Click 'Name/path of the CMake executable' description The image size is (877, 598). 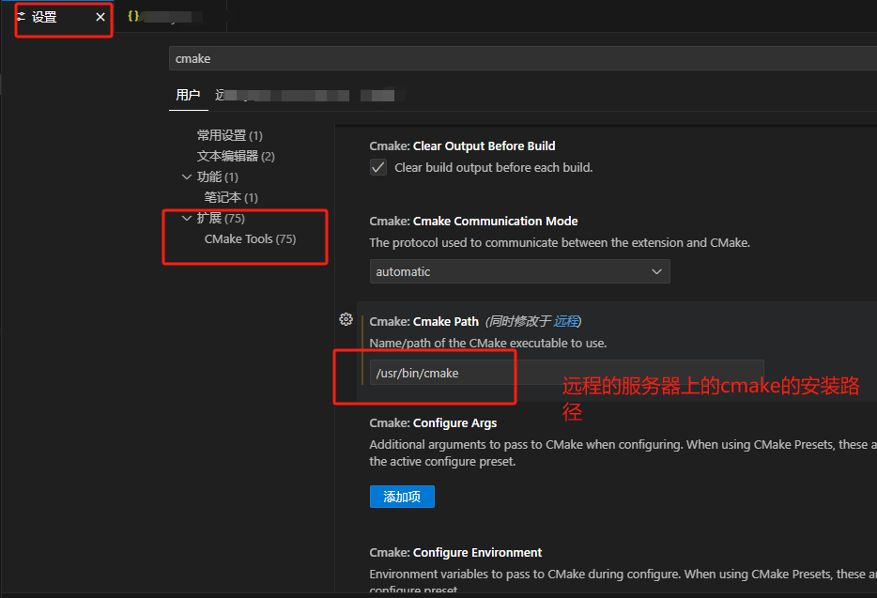point(487,343)
